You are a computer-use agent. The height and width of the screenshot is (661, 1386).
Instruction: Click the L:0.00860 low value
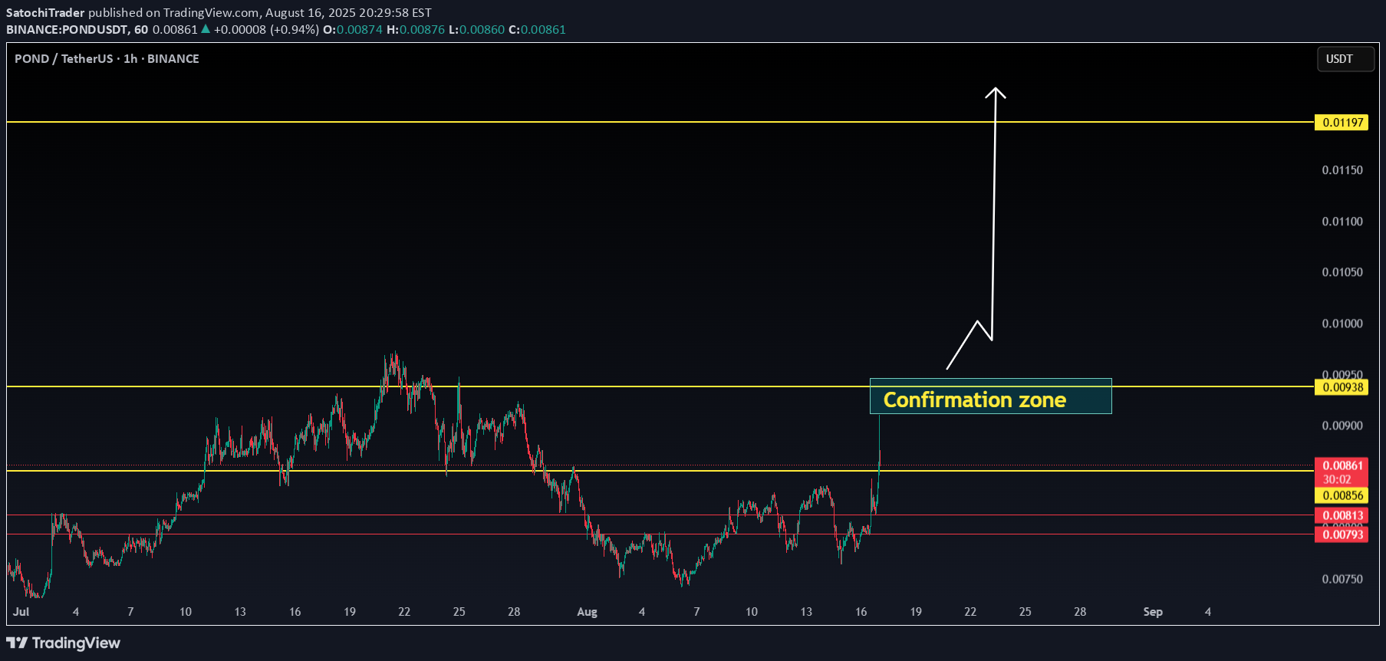(x=476, y=30)
